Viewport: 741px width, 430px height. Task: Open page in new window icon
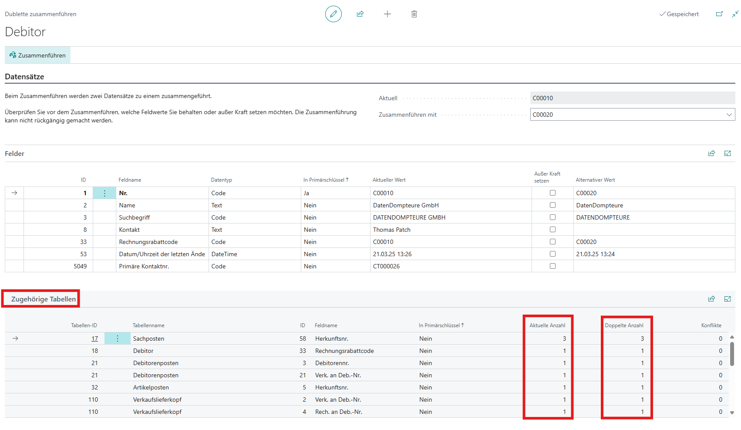tap(719, 14)
